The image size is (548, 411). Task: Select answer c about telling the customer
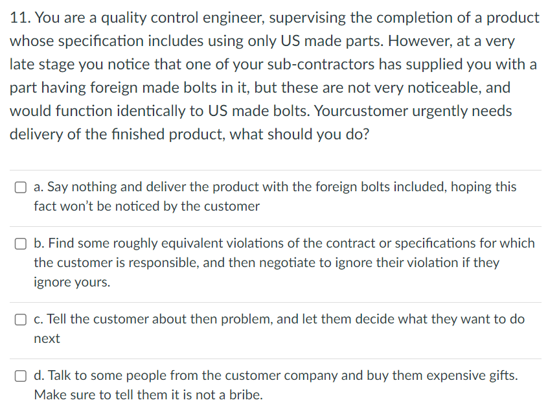19,318
